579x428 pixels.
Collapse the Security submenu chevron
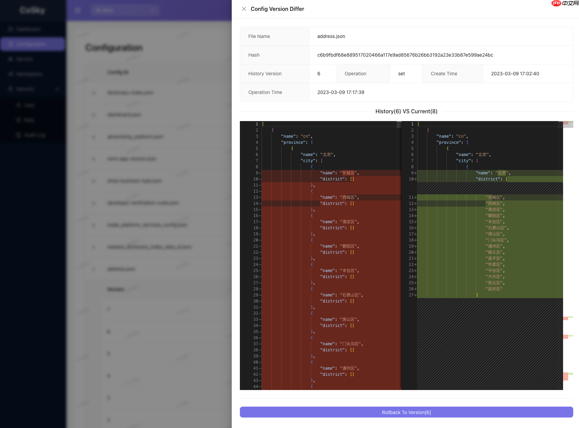click(57, 89)
